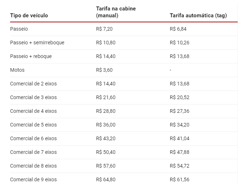This screenshot has height=191, width=238.
Task: Select the 'Passeio + reboque' row label
Action: point(31,56)
